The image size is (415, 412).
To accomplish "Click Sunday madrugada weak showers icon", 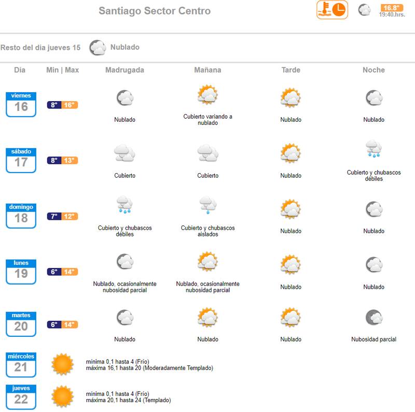I will point(125,205).
